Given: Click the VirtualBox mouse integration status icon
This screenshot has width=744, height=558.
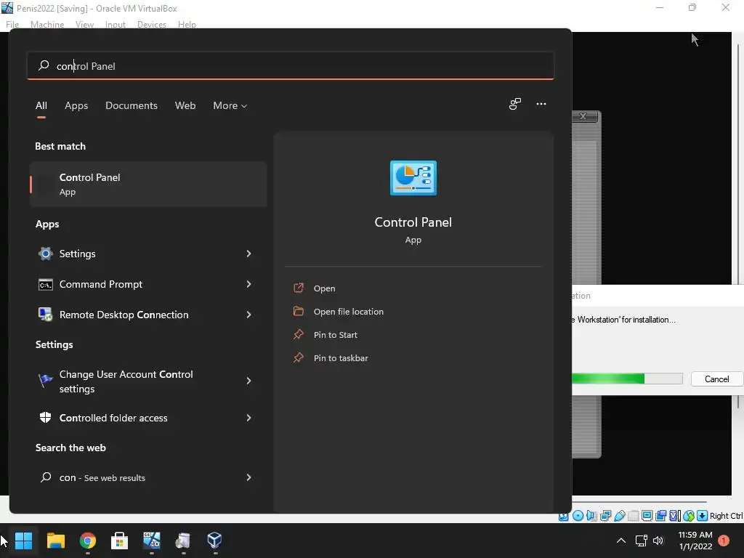Looking at the screenshot, I should 689,516.
